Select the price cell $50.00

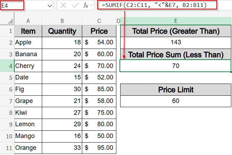(x=99, y=136)
